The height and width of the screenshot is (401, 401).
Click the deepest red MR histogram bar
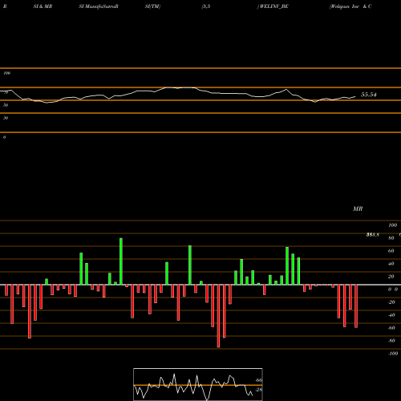click(218, 316)
